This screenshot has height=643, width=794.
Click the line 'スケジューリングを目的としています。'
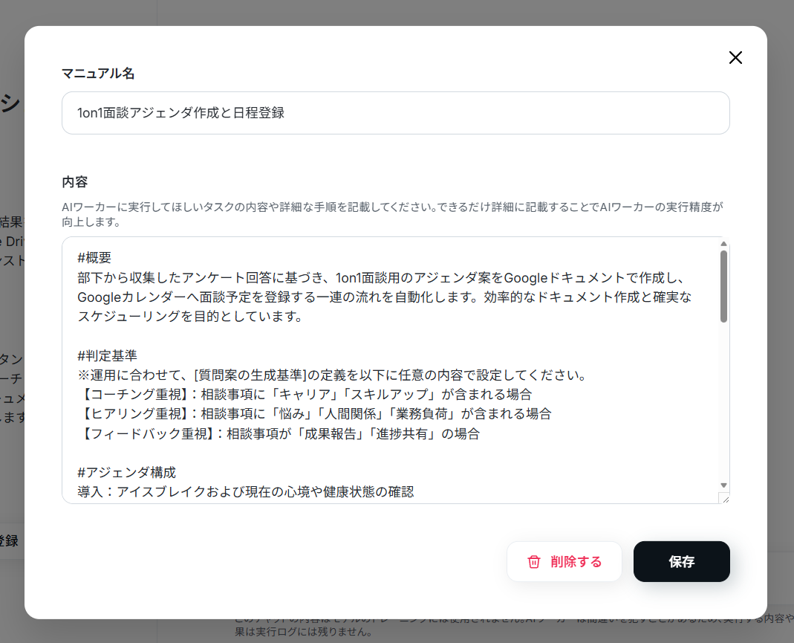(x=190, y=317)
